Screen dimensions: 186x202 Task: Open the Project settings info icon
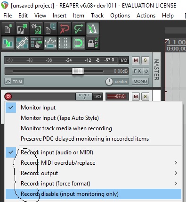click(x=50, y=29)
